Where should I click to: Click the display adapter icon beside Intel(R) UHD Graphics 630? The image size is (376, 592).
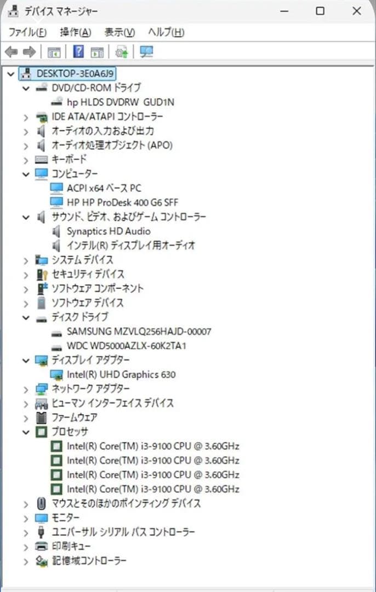click(x=56, y=374)
